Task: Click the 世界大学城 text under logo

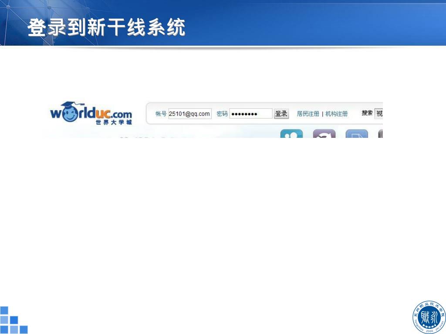Action: click(x=114, y=122)
